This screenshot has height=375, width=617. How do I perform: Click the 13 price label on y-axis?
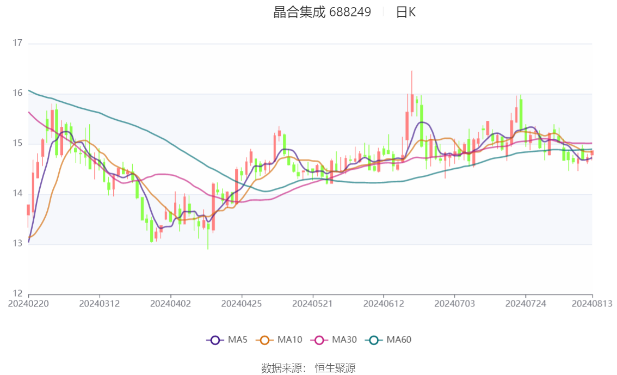17,244
